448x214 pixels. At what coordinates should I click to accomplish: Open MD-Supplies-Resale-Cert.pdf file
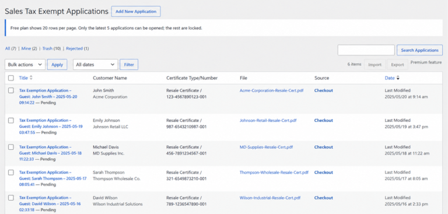coord(266,147)
